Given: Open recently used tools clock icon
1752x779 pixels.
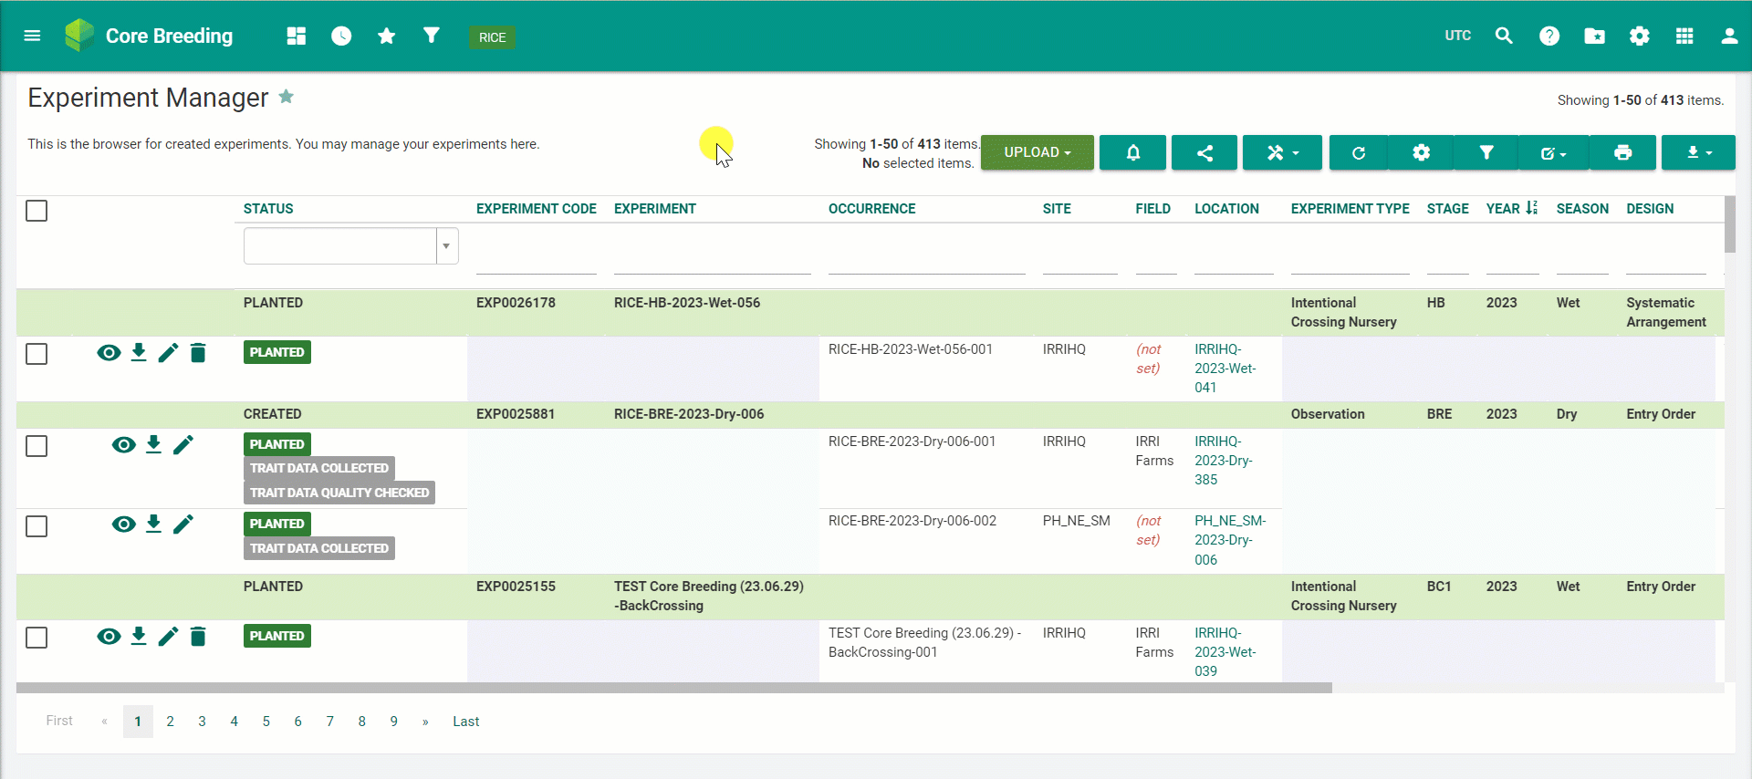Looking at the screenshot, I should click(341, 36).
